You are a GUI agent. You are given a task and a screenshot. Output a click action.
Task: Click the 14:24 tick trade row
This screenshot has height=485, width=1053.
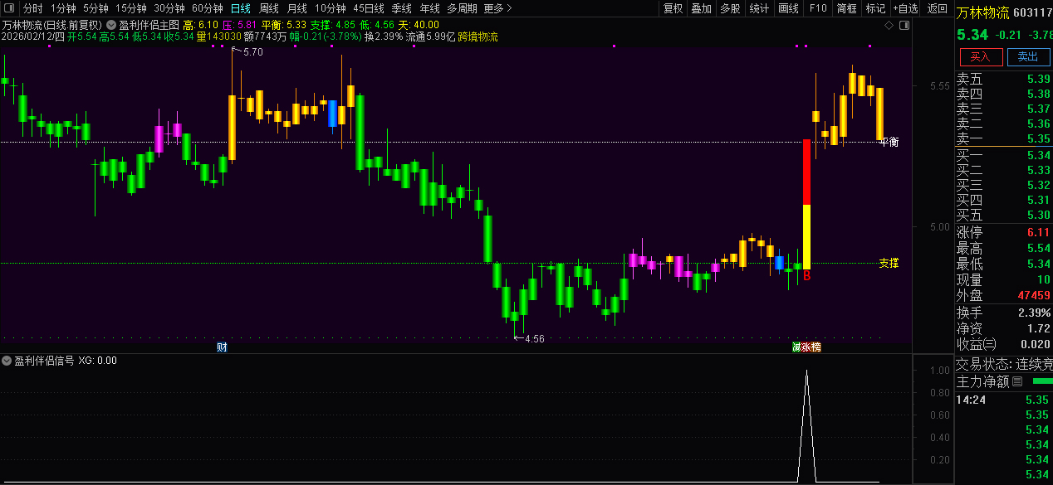click(x=1003, y=400)
